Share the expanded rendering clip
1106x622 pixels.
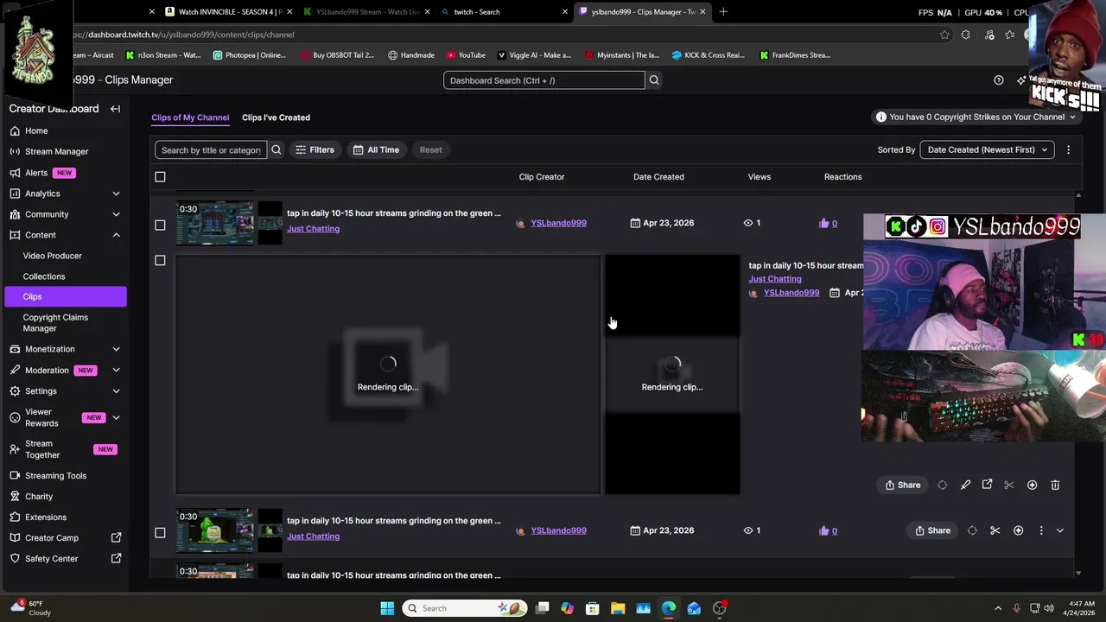(902, 486)
